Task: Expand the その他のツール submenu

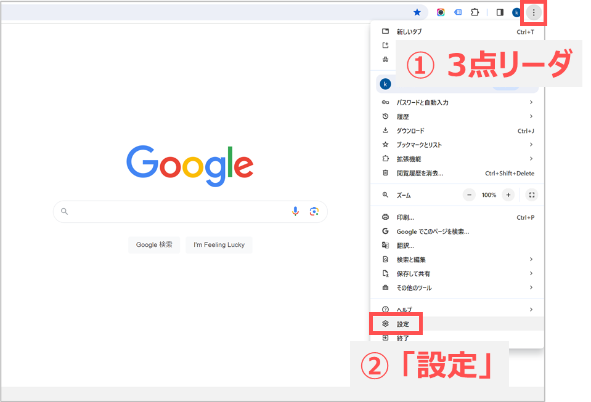Action: (x=457, y=287)
